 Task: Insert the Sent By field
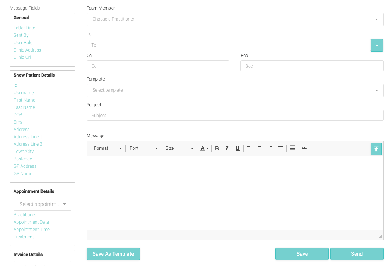(21, 35)
